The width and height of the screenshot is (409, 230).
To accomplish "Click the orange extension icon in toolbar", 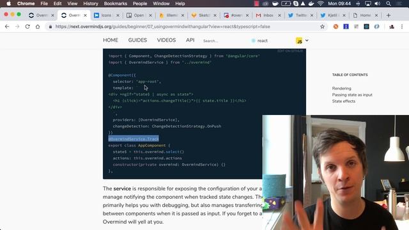I will pos(336,26).
